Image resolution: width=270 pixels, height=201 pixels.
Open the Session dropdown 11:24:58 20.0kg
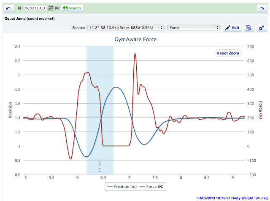pyautogui.click(x=125, y=28)
